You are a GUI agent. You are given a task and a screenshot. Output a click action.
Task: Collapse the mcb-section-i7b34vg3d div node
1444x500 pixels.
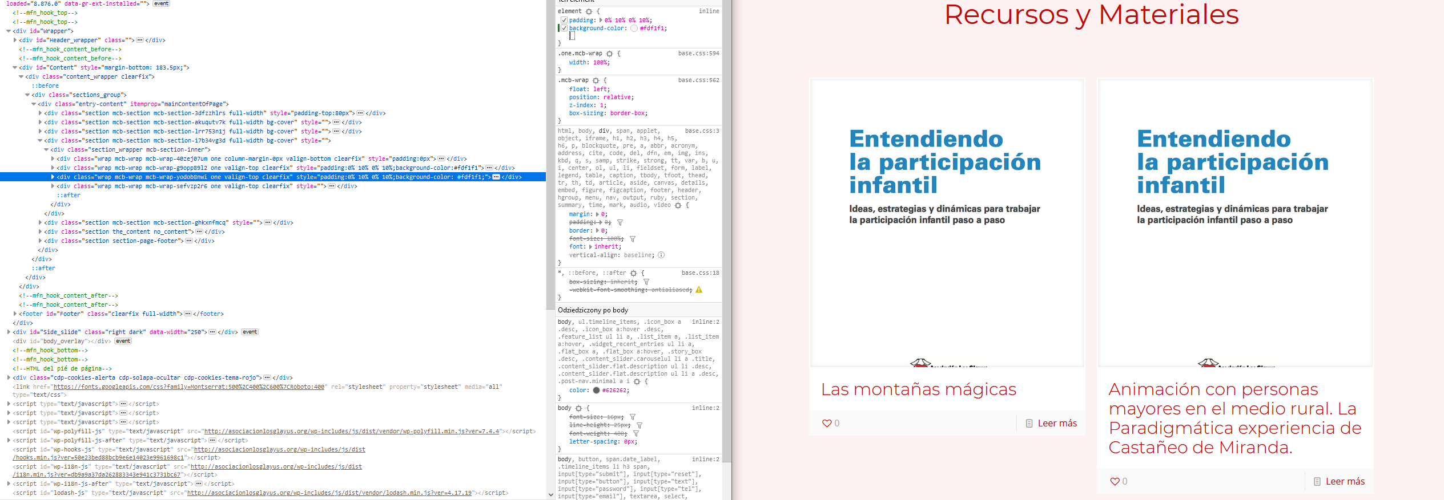click(40, 140)
